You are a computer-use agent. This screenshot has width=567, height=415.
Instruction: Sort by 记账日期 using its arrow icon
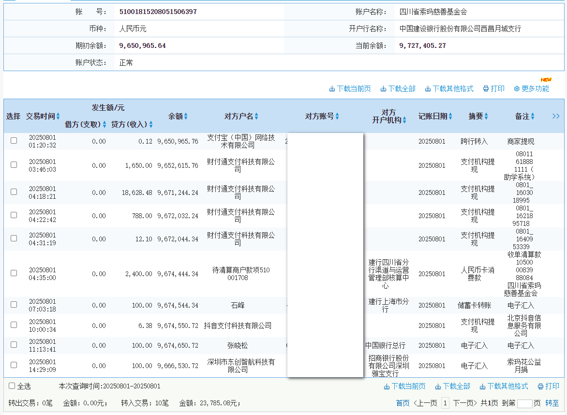tap(450, 117)
